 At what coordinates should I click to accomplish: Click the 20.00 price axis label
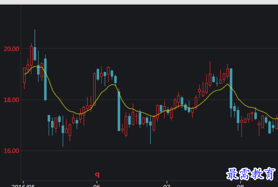[x=11, y=49]
